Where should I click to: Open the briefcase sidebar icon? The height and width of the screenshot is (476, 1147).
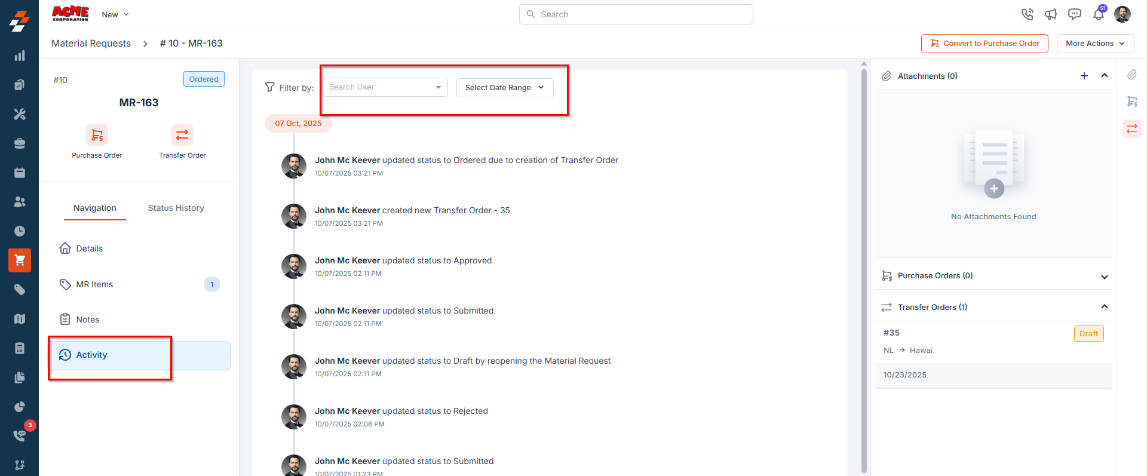pos(20,143)
